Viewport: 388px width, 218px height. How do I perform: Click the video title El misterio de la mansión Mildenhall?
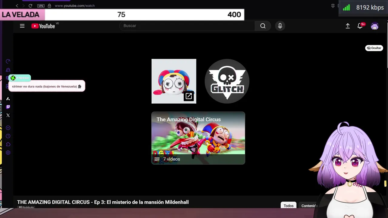[103, 202]
